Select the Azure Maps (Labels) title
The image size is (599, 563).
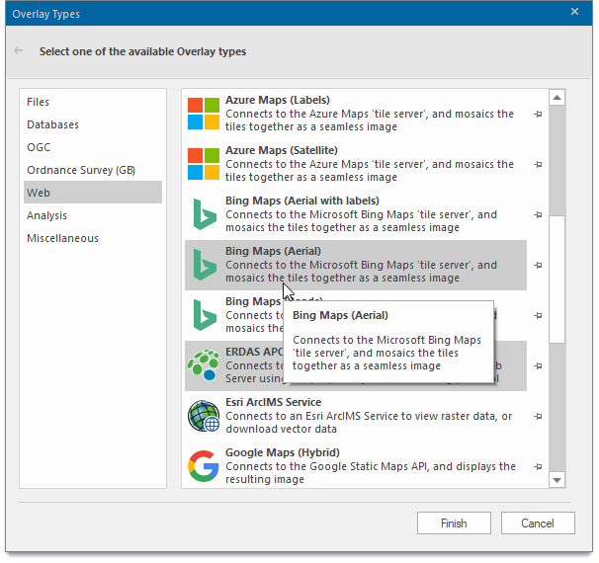pyautogui.click(x=278, y=100)
